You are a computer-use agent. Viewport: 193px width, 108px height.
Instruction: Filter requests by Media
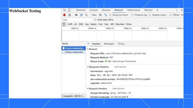click(x=93, y=24)
